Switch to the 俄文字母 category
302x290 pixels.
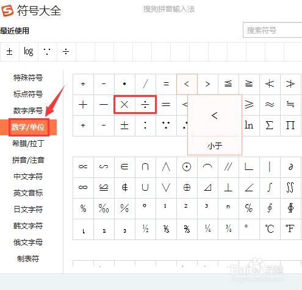tap(28, 242)
